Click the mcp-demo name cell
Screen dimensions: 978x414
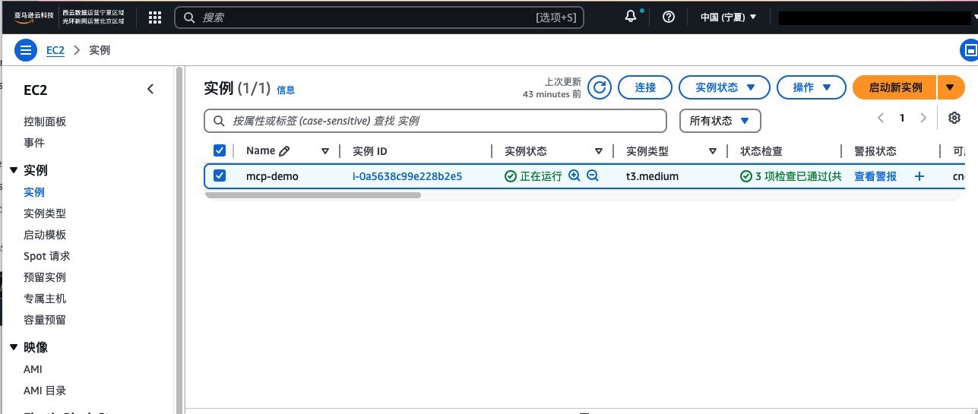point(272,176)
